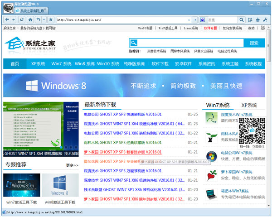
Task: Open 如何安装系统 link
Action: pyautogui.click(x=233, y=28)
